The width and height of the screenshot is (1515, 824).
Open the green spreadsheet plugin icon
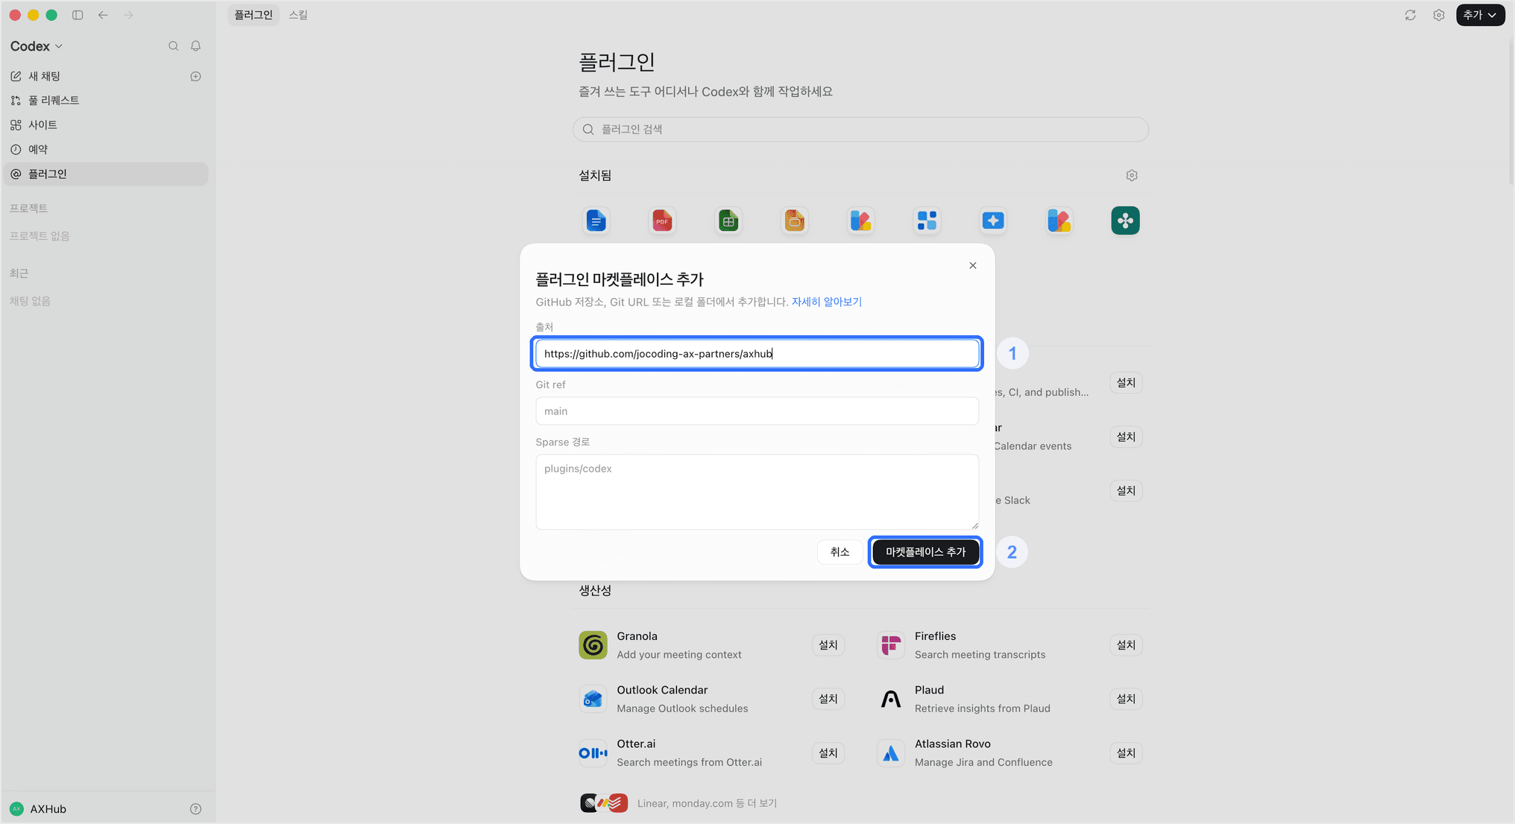tap(728, 221)
